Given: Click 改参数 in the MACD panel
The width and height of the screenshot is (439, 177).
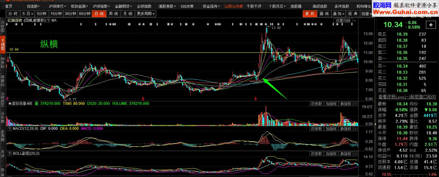Looking at the screenshot, I should click(x=316, y=129).
